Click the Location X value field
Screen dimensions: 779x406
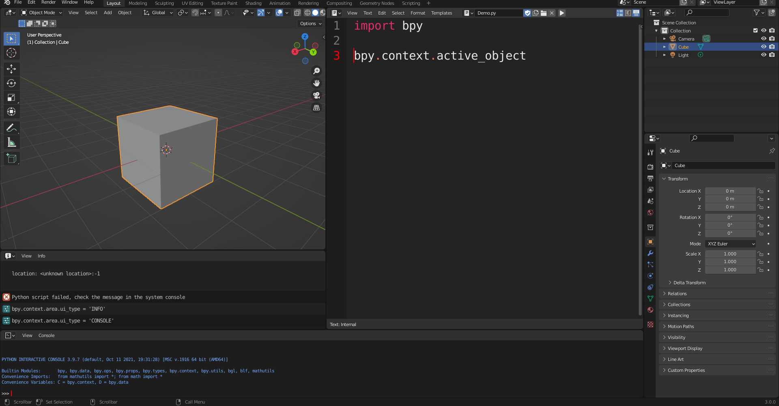tap(730, 191)
